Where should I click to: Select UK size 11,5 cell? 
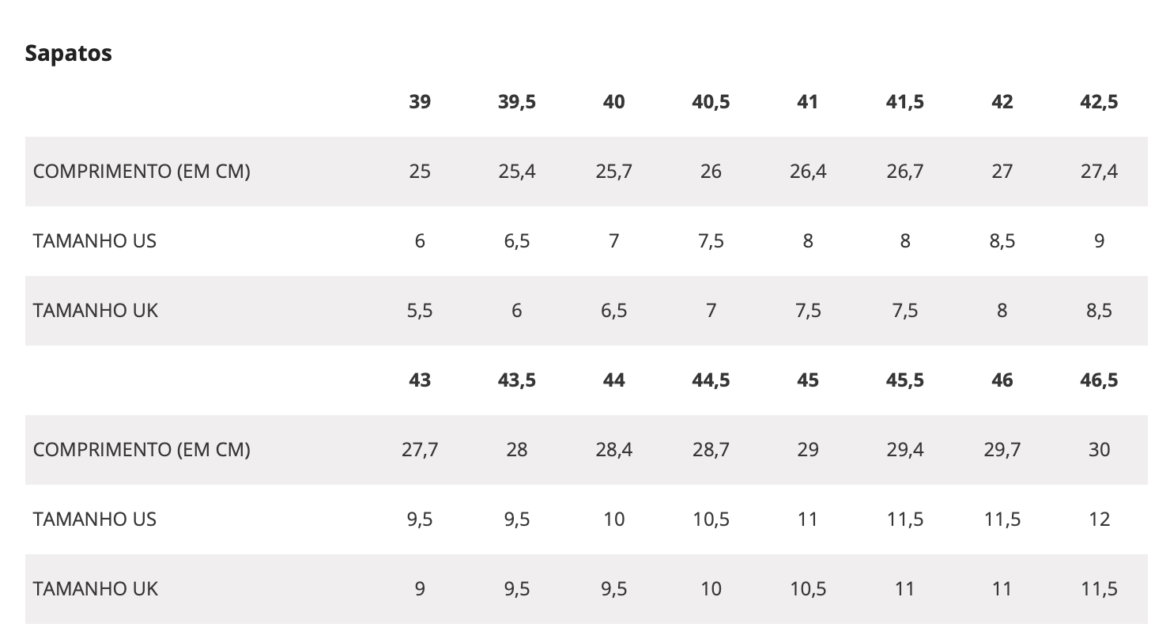click(x=1099, y=589)
